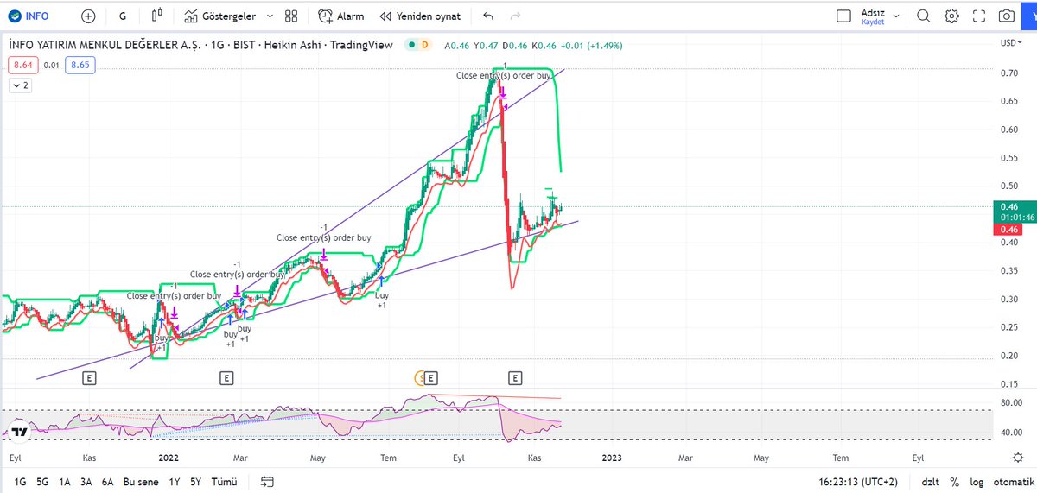The height and width of the screenshot is (493, 1037).
Task: Open timezone menu showing 16:23:13 (UTC+2)
Action: pyautogui.click(x=859, y=481)
